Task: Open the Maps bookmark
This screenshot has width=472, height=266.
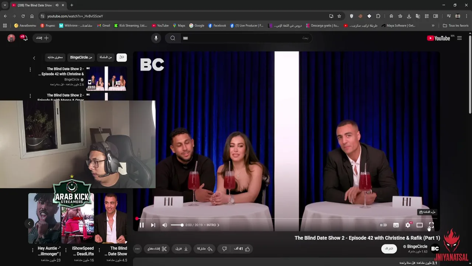Action: pos(179,25)
